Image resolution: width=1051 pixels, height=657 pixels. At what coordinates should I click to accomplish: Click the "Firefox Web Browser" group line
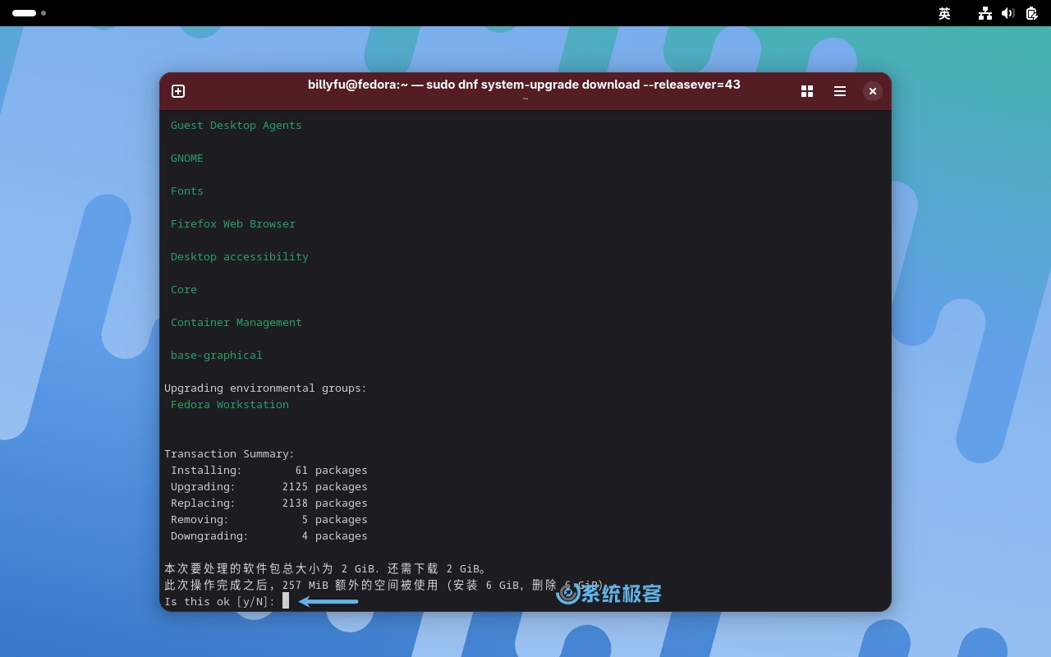[233, 223]
